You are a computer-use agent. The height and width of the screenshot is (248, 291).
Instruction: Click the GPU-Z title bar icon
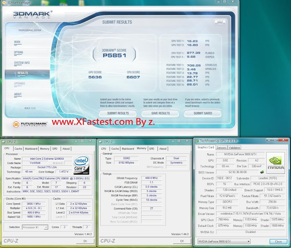coord(197,141)
